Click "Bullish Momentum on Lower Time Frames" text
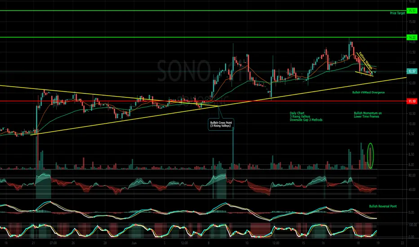Image resolution: width=419 pixels, height=247 pixels. click(368, 115)
